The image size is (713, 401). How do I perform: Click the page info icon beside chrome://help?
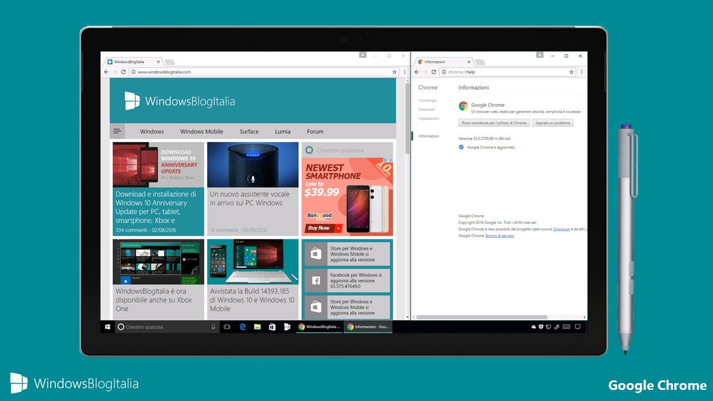(x=444, y=72)
